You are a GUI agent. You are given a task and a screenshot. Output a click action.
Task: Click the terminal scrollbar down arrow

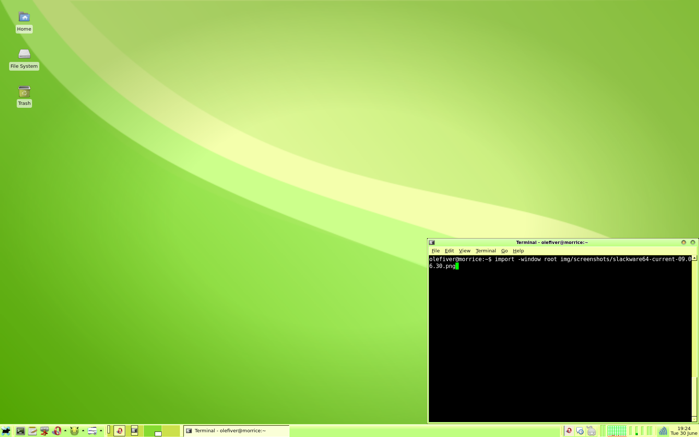point(694,419)
